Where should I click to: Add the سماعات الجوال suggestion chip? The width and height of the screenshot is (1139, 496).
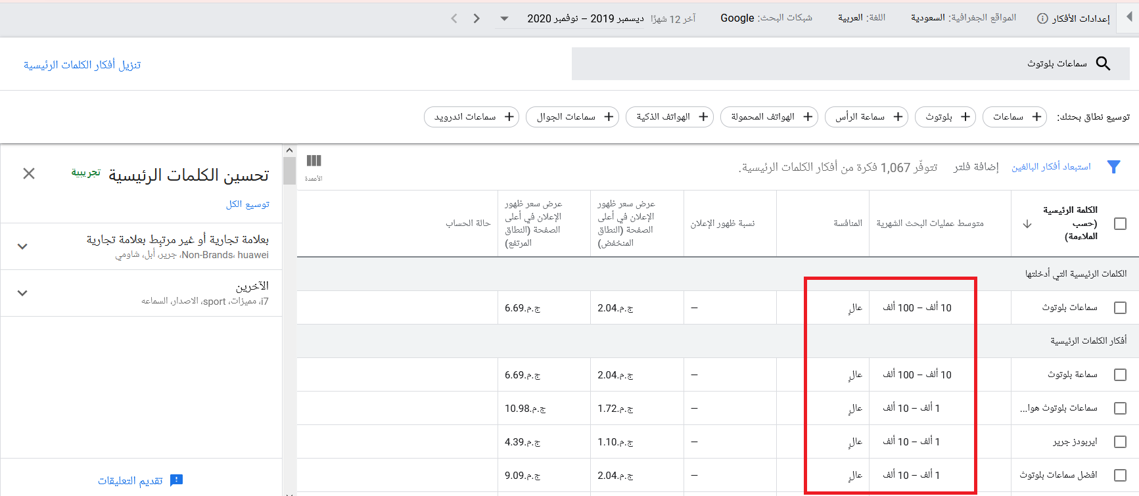[x=572, y=117]
